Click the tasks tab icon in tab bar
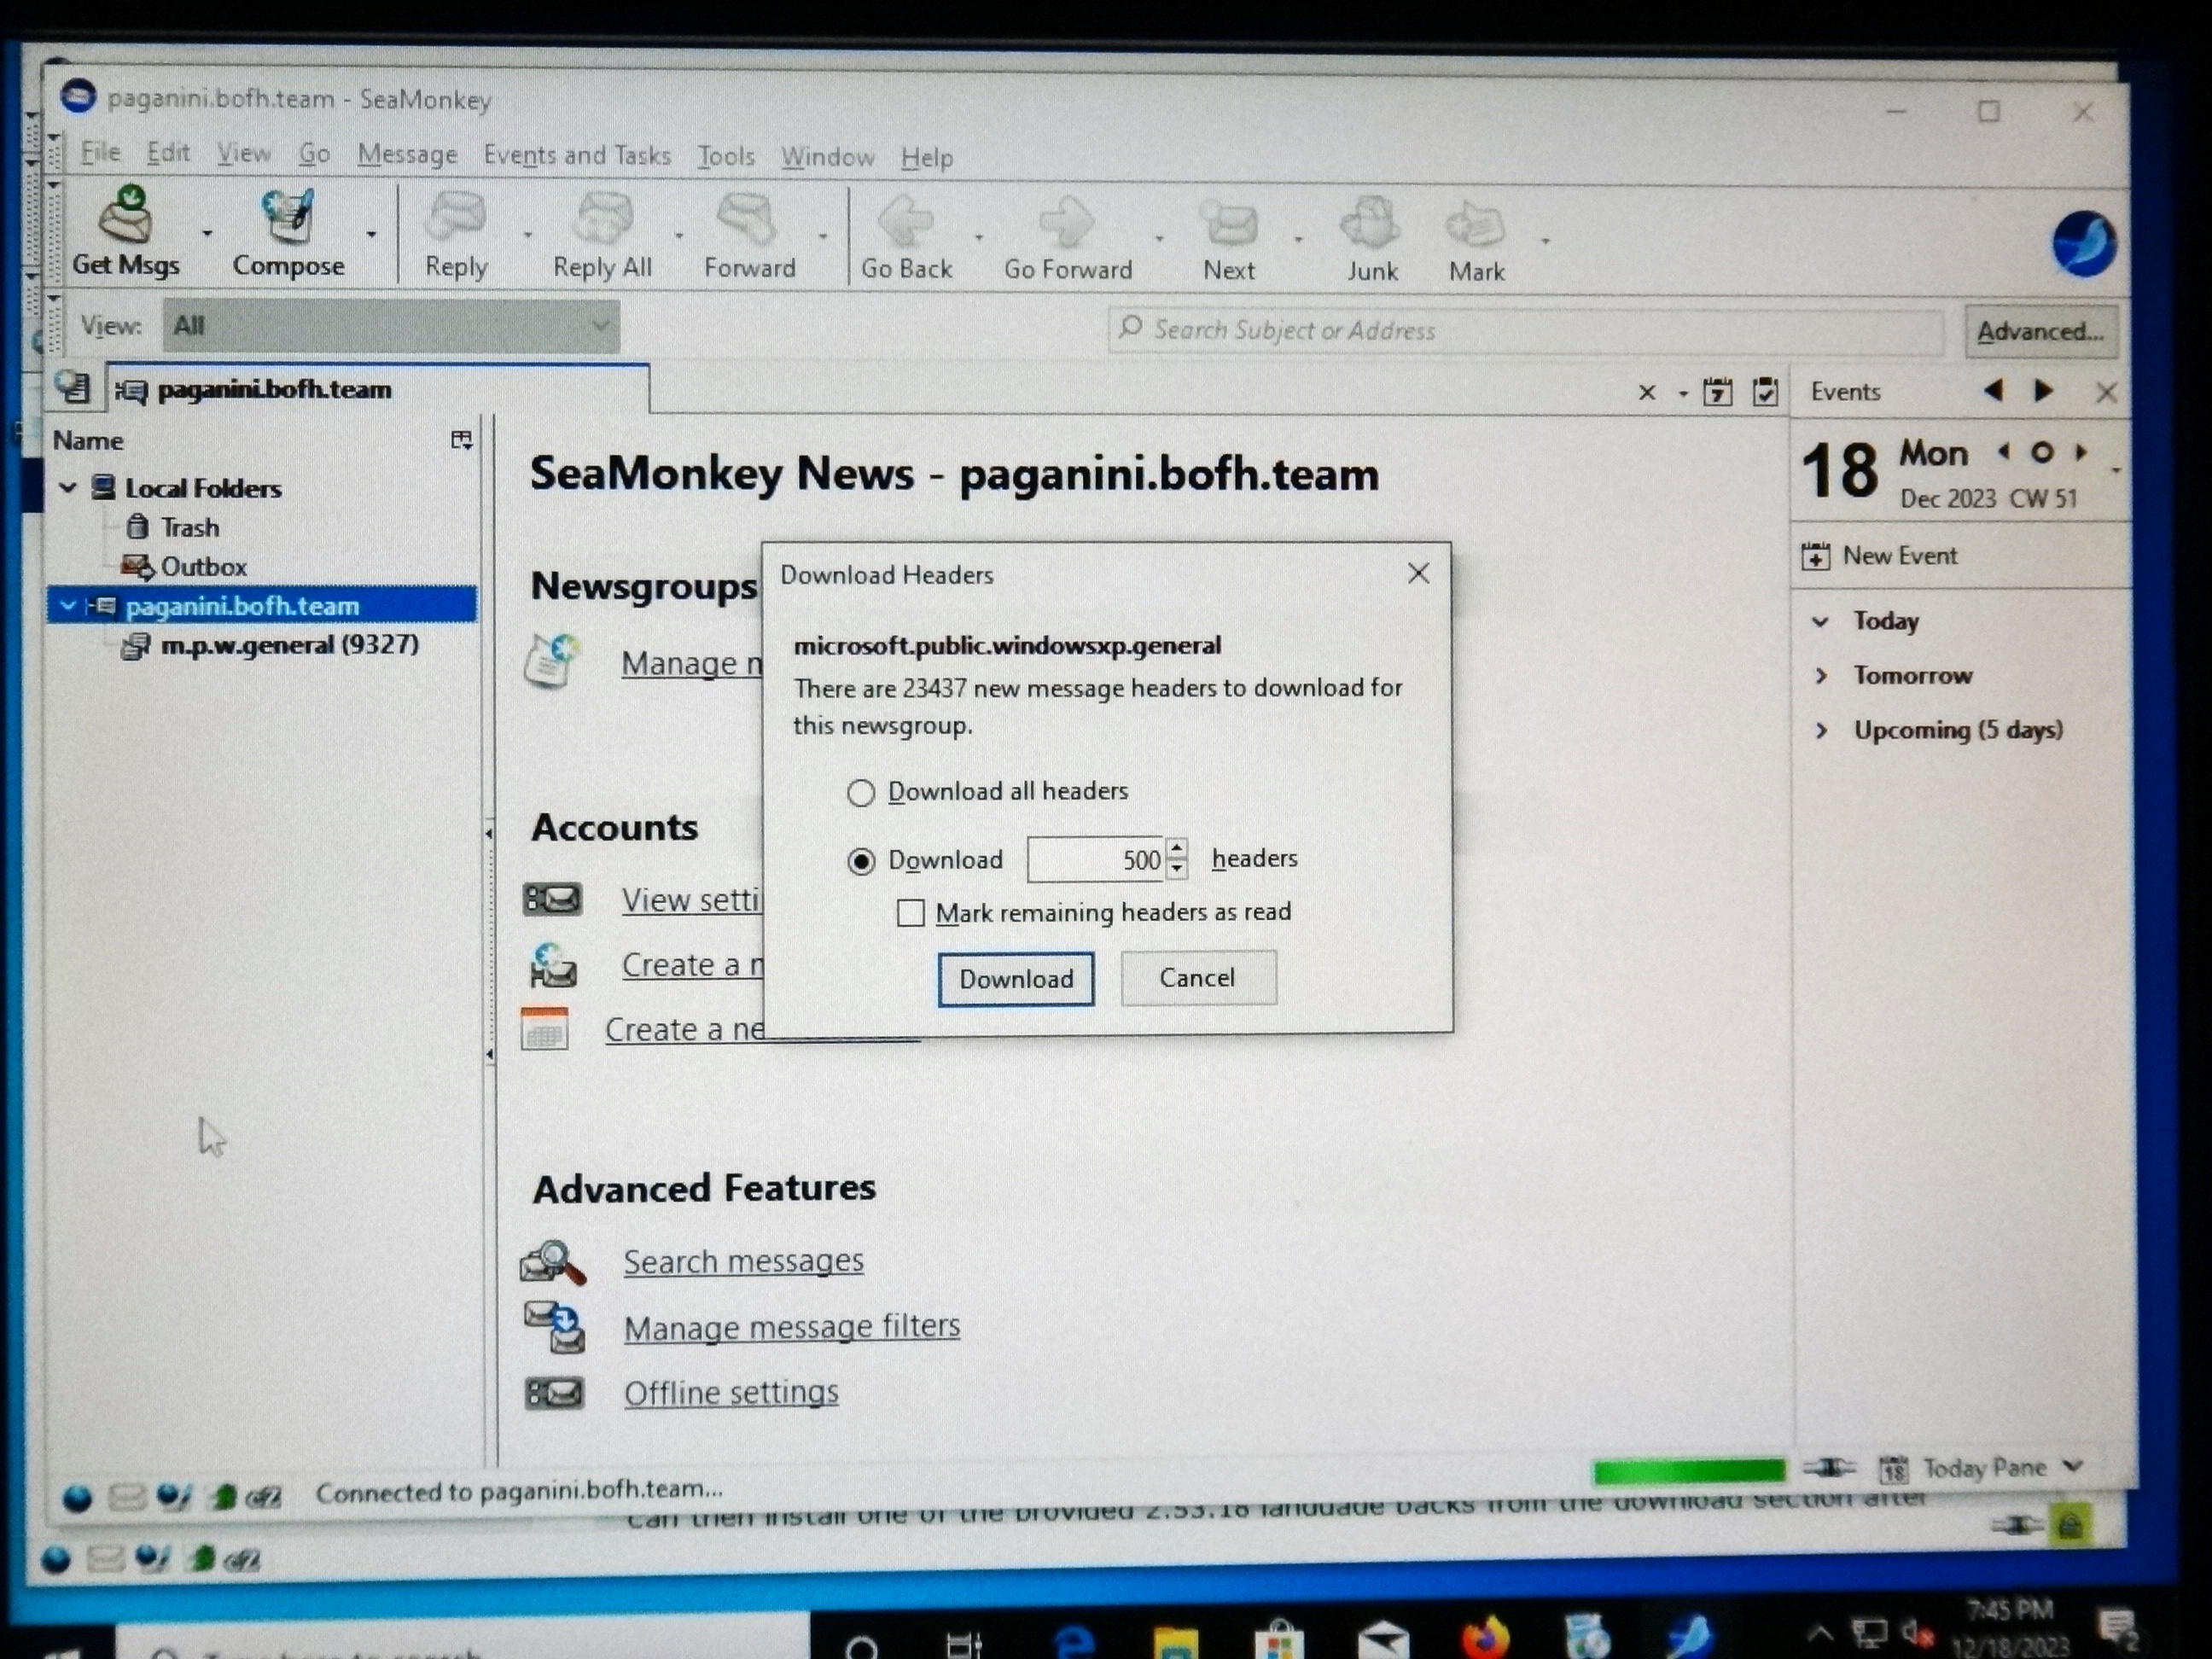2212x1659 pixels. pos(1765,391)
